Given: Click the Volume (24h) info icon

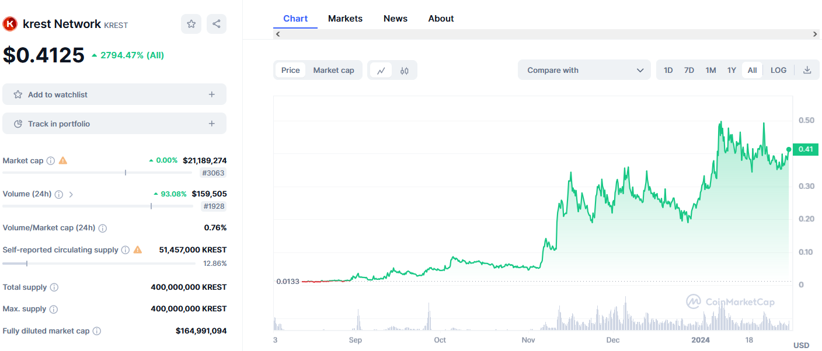Looking at the screenshot, I should tap(59, 194).
